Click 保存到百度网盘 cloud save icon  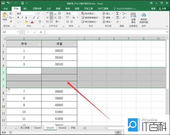(x=144, y=17)
